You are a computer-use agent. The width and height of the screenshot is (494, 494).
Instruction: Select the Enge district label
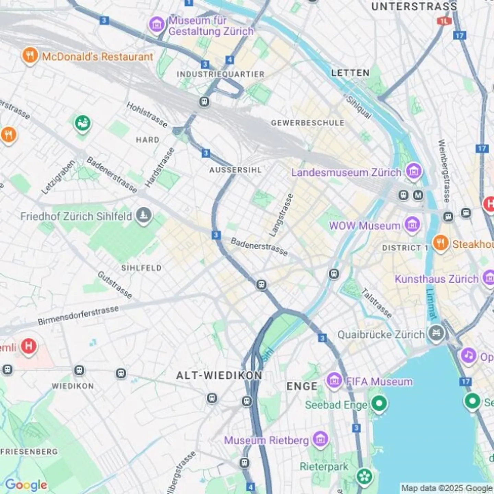pos(302,386)
